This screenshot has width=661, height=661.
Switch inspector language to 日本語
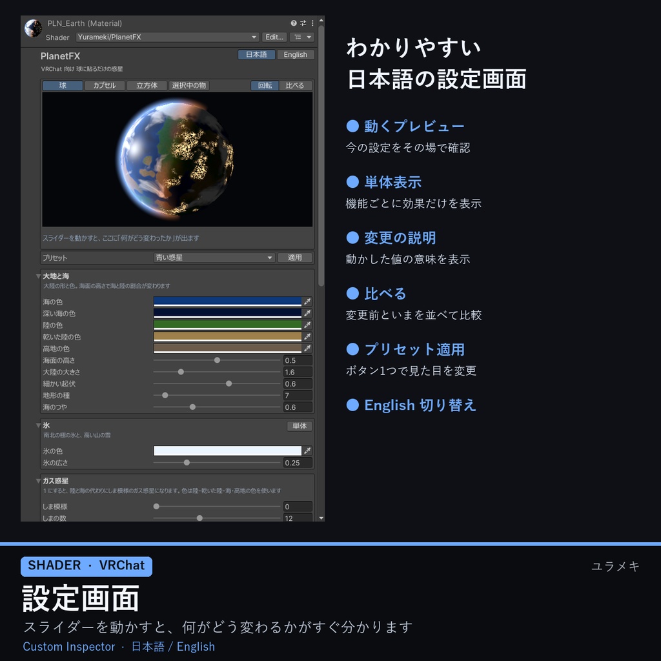(256, 55)
